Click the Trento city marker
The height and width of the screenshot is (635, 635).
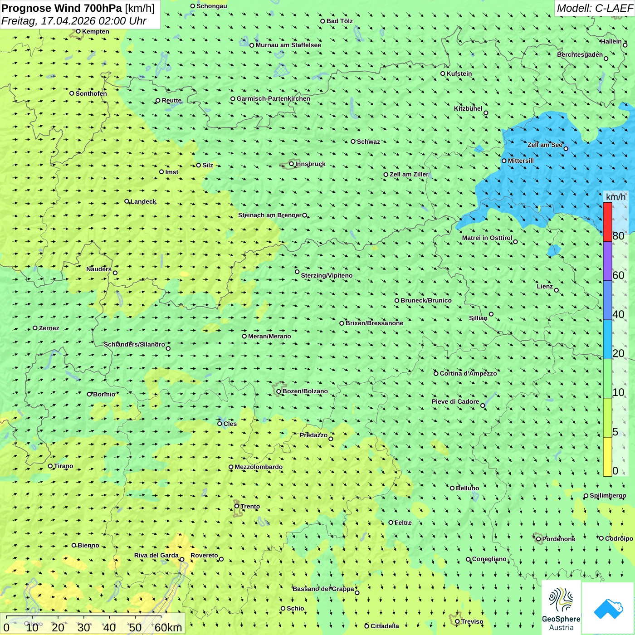click(237, 506)
